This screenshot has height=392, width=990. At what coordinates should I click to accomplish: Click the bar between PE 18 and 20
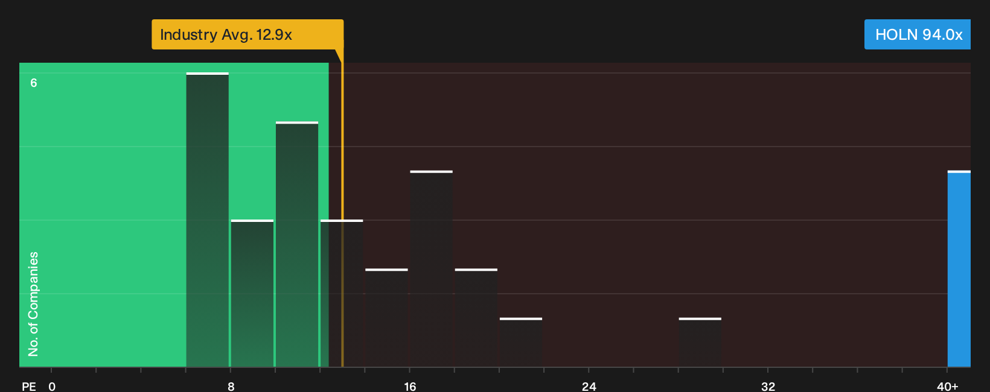[x=476, y=318]
